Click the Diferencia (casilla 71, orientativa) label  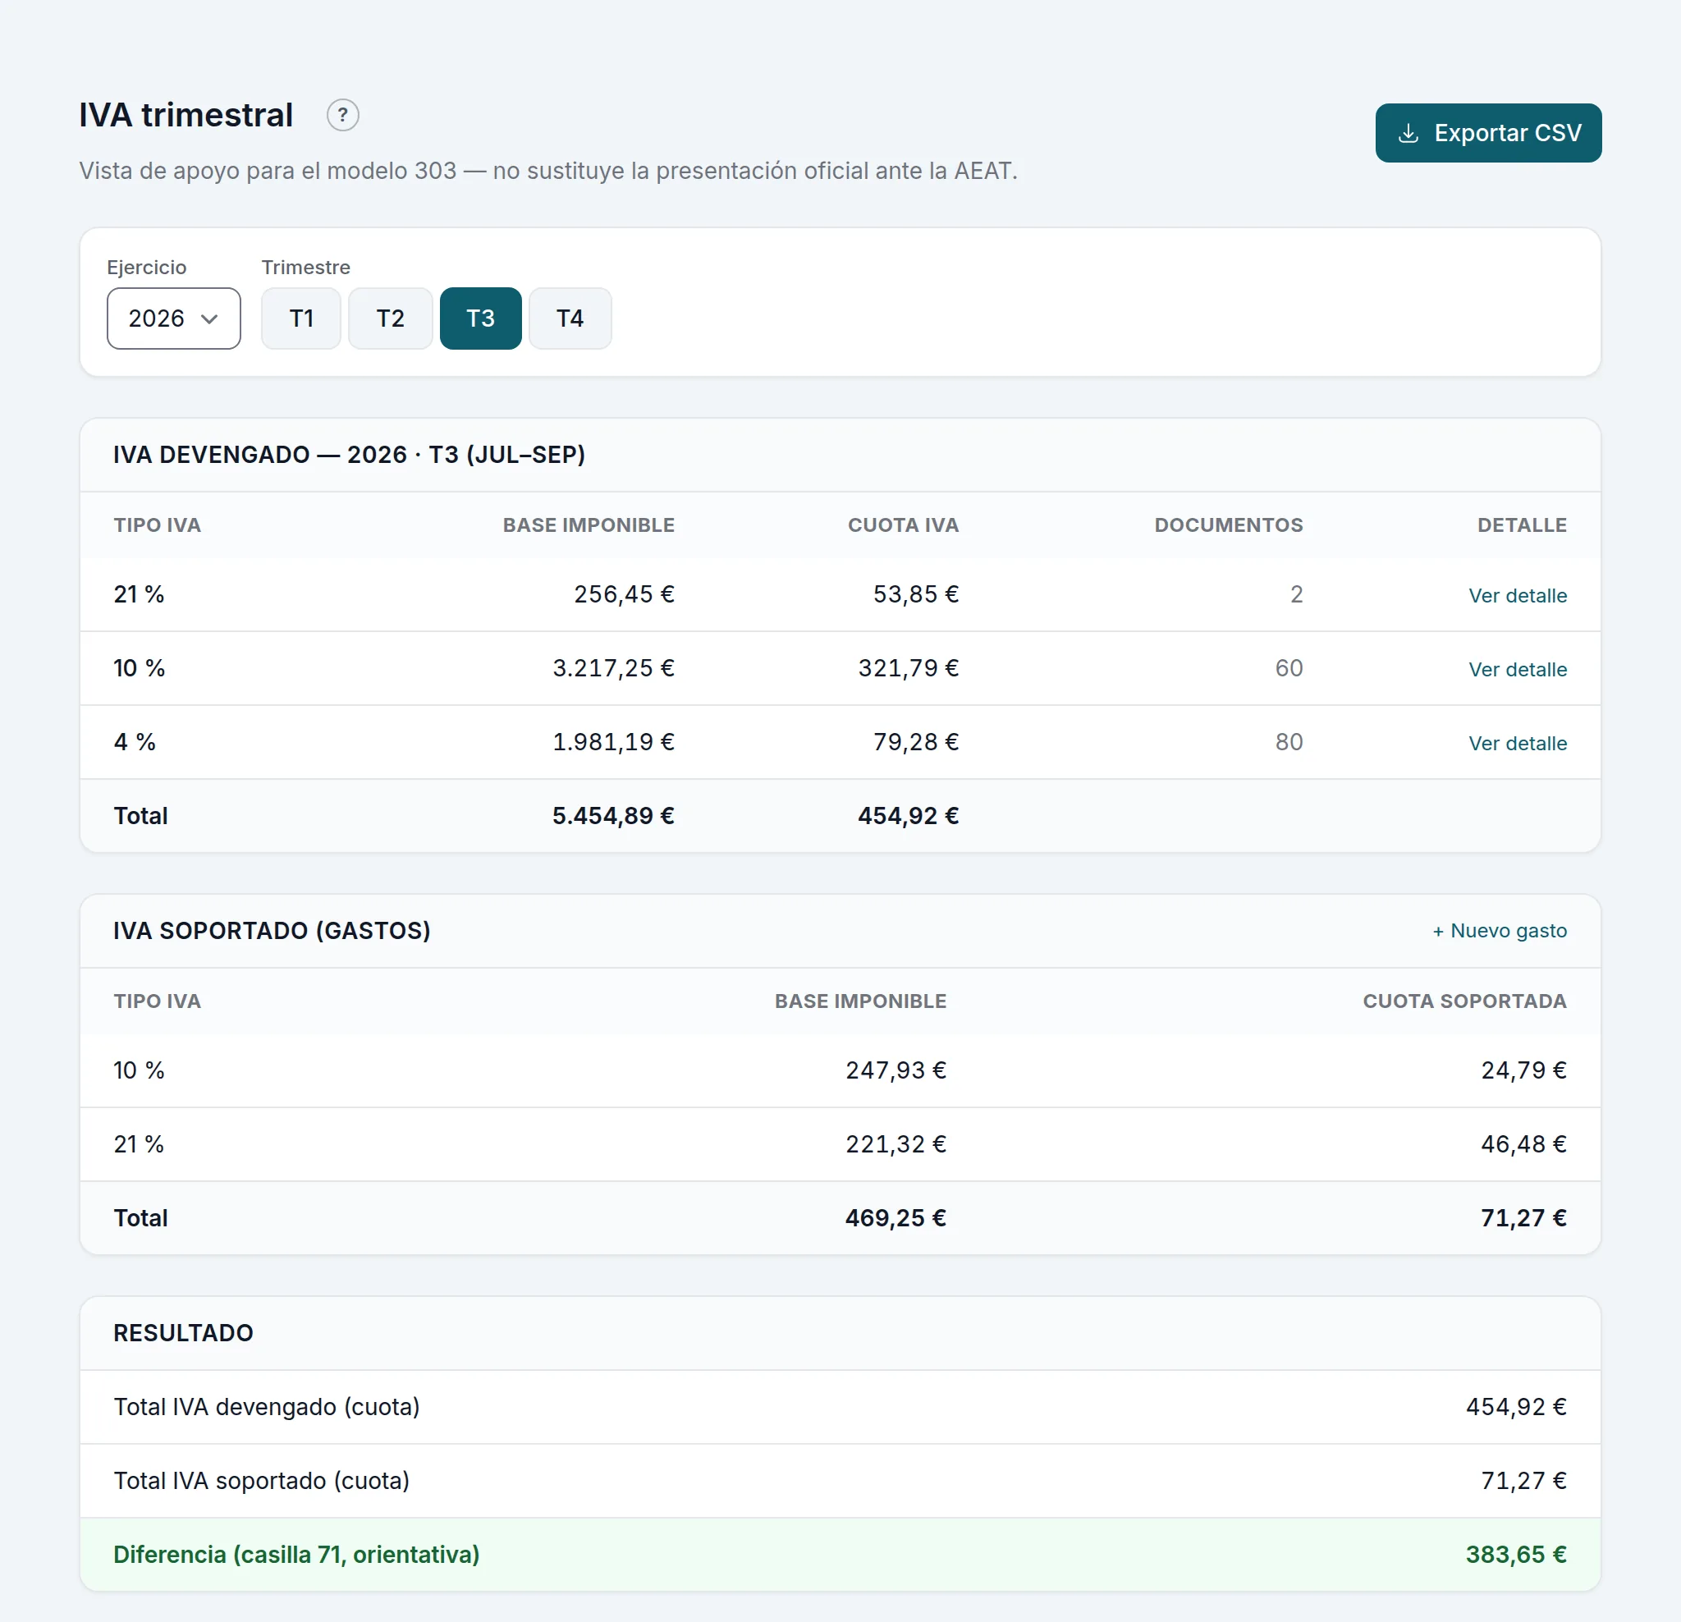click(295, 1554)
